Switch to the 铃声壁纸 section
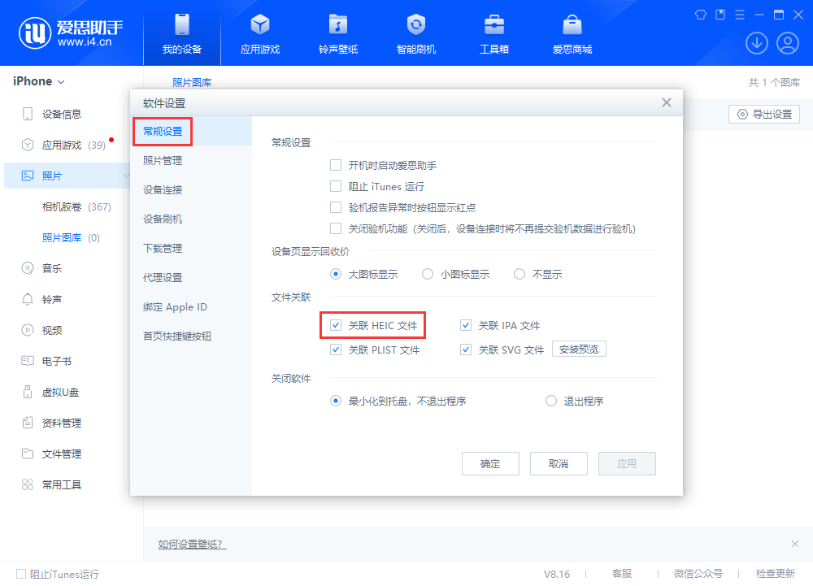The width and height of the screenshot is (813, 586). pos(337,33)
